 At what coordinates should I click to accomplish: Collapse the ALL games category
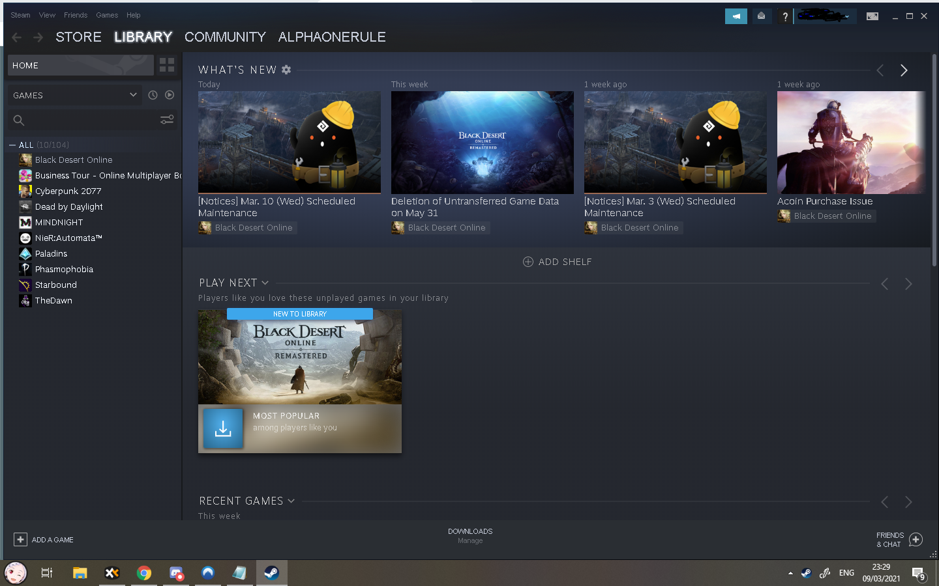pos(12,145)
